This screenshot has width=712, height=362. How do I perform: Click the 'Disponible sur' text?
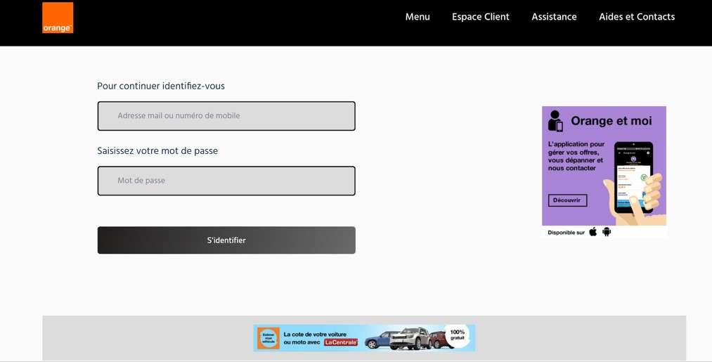[567, 233]
